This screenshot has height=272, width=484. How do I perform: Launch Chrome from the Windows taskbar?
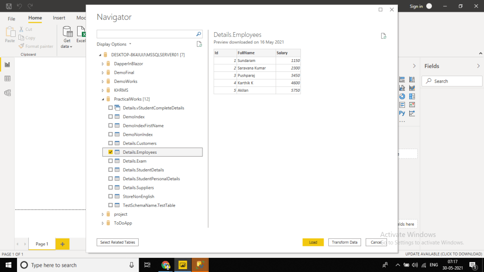[165, 265]
